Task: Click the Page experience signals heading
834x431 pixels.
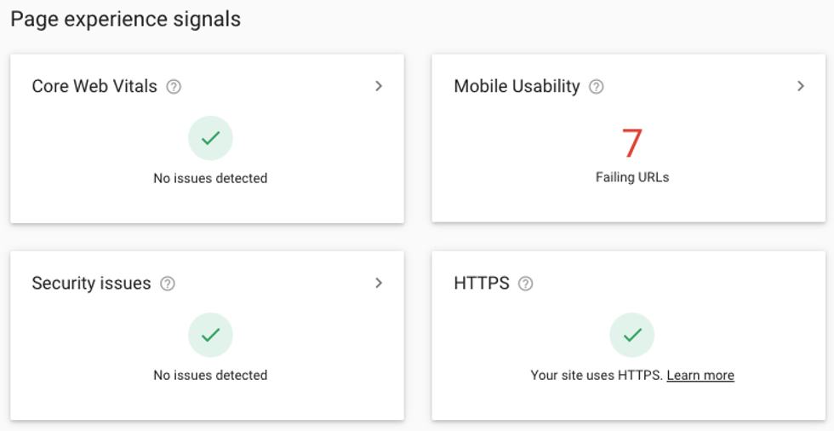Action: click(125, 19)
